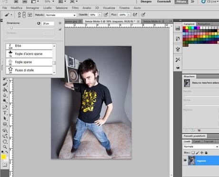This screenshot has height=177, width=219.
Task: Toggle lock transparent pixels in Livelli panel
Action: (x=193, y=153)
